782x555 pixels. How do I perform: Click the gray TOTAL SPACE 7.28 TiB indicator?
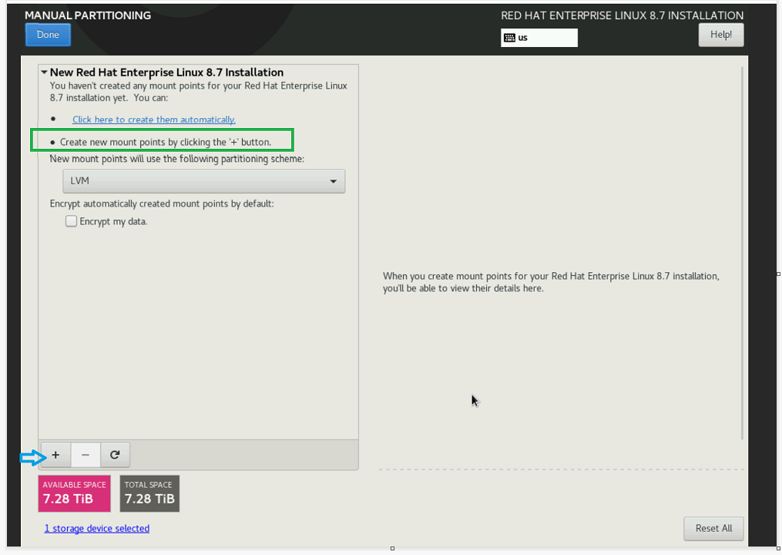[x=149, y=493]
